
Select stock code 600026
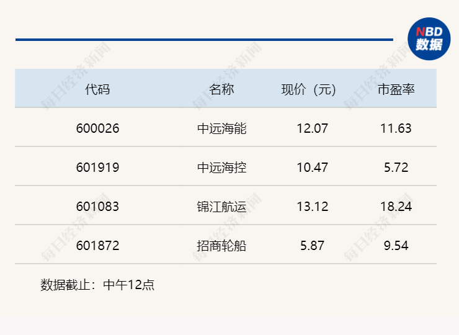[x=98, y=128]
